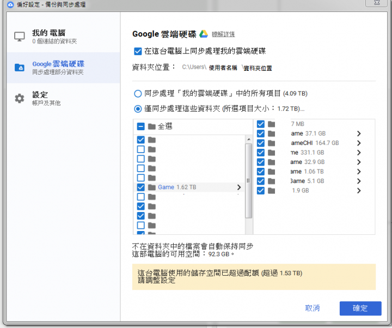Viewport: 392px width, 328px height.
Task: Switch to the 我的電腦 tab
Action: point(64,37)
